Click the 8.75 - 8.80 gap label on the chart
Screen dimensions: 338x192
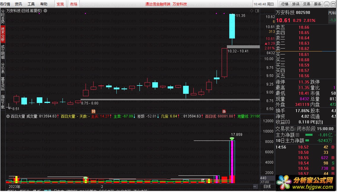pos(90,103)
